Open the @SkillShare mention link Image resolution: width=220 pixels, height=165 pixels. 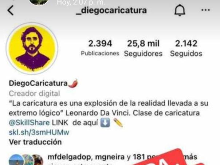pyautogui.click(x=30, y=123)
